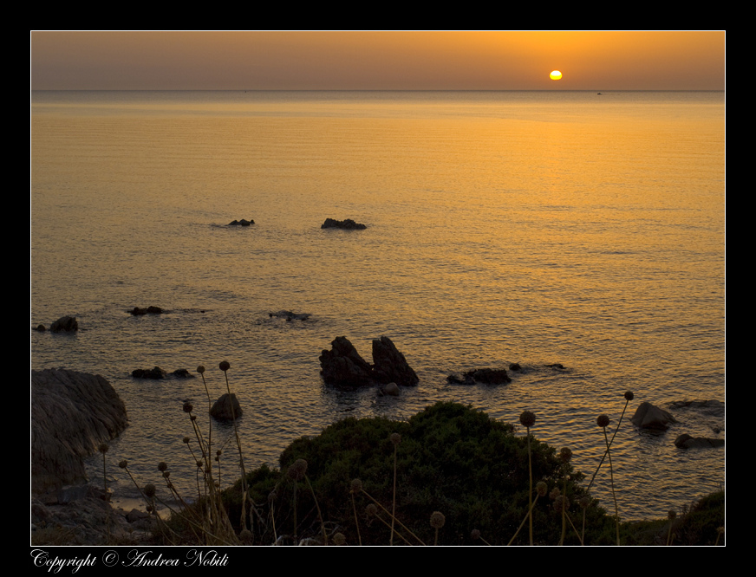Click the large twin-peaked rock in center
756x577 pixels.
(x=368, y=363)
